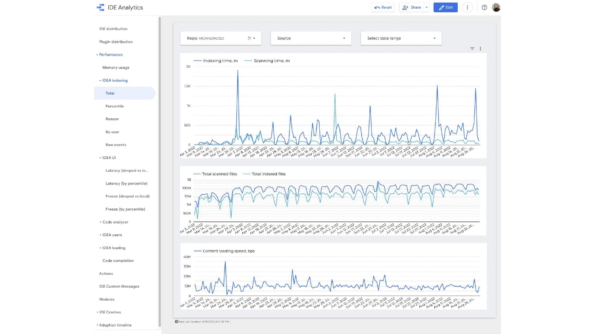The height and width of the screenshot is (334, 595).
Task: Expand the Code analyzer section
Action: [x=100, y=222]
